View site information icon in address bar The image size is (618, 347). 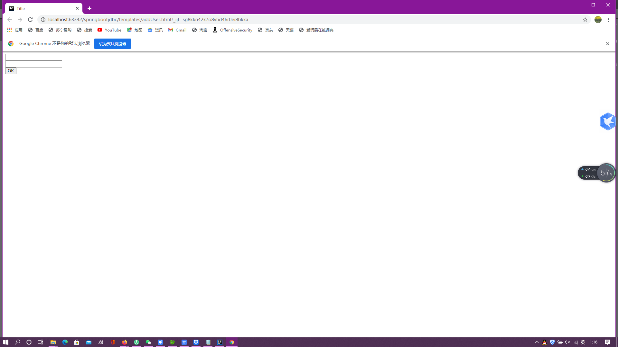point(43,20)
